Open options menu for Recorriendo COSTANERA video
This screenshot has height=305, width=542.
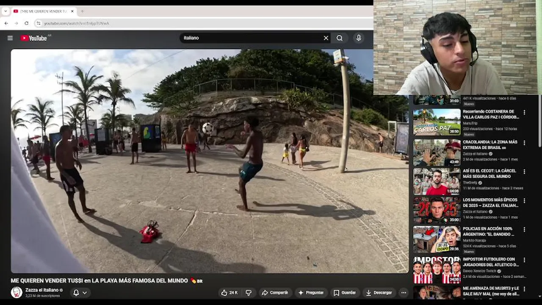point(524,112)
